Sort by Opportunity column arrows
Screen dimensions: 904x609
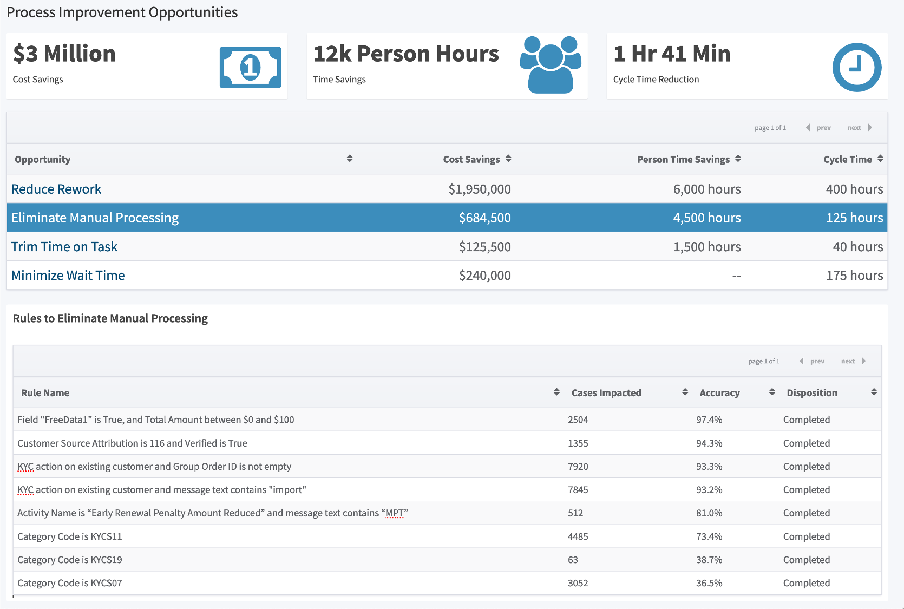click(350, 159)
